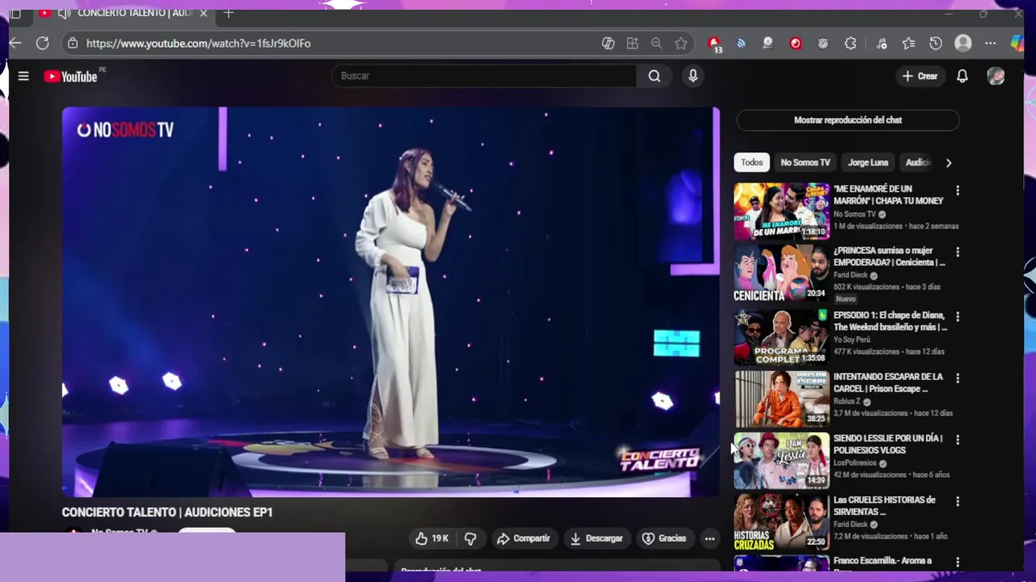
Task: Open options for PRINCESA sumisa video
Action: click(x=957, y=252)
